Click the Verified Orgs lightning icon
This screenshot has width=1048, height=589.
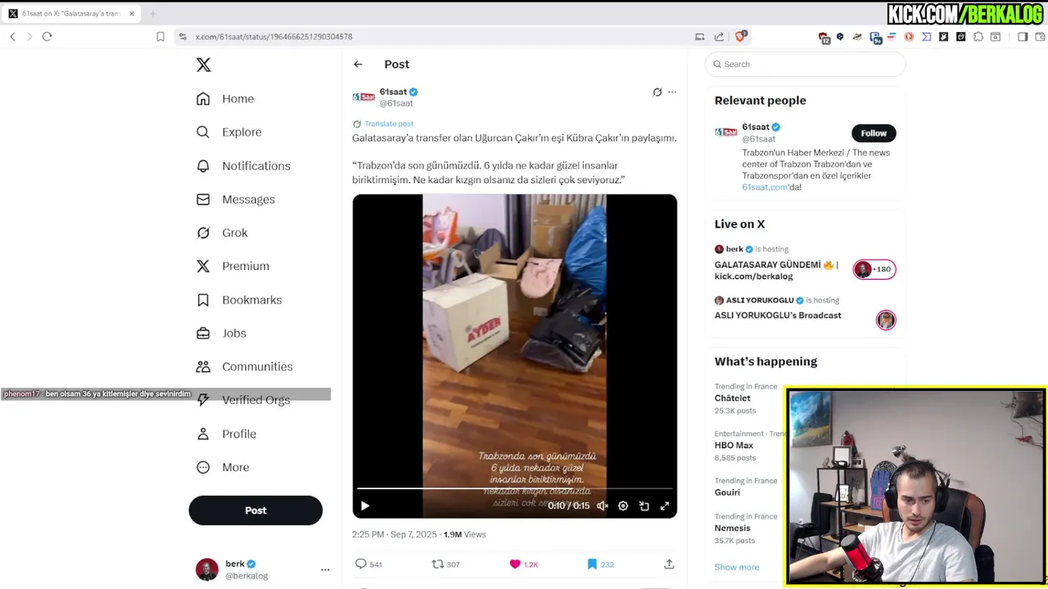pyautogui.click(x=203, y=400)
